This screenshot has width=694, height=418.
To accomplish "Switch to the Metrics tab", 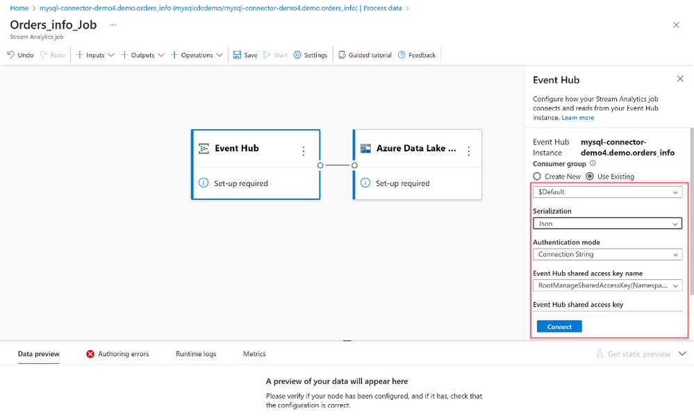I will coord(254,354).
